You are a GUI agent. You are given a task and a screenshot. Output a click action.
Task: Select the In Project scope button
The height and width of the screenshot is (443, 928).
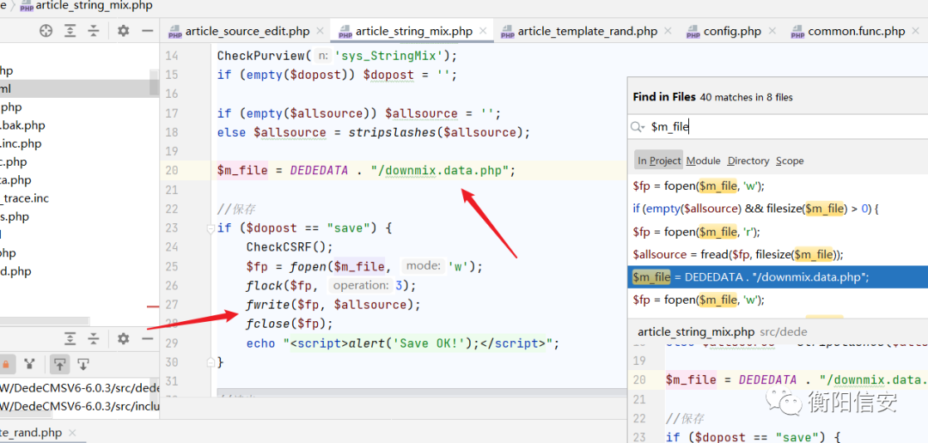pyautogui.click(x=659, y=161)
